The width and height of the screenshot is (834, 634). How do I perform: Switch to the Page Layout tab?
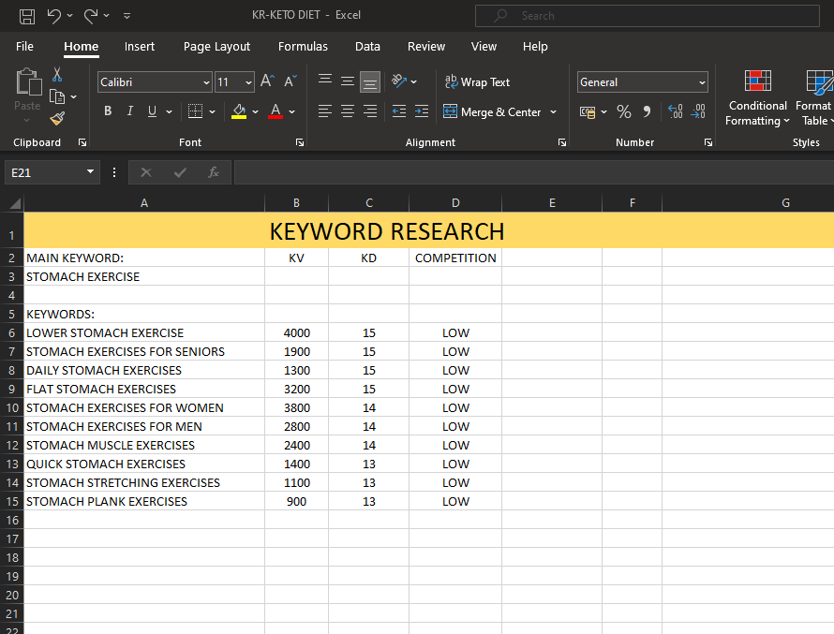tap(216, 47)
